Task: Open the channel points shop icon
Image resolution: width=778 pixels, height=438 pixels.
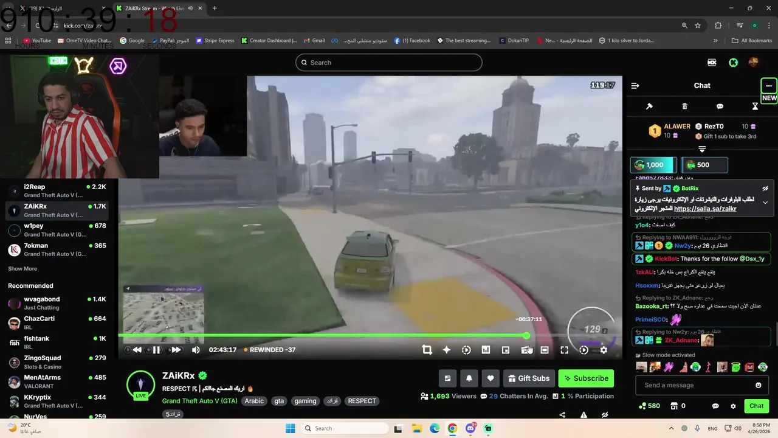Action: 673,406
